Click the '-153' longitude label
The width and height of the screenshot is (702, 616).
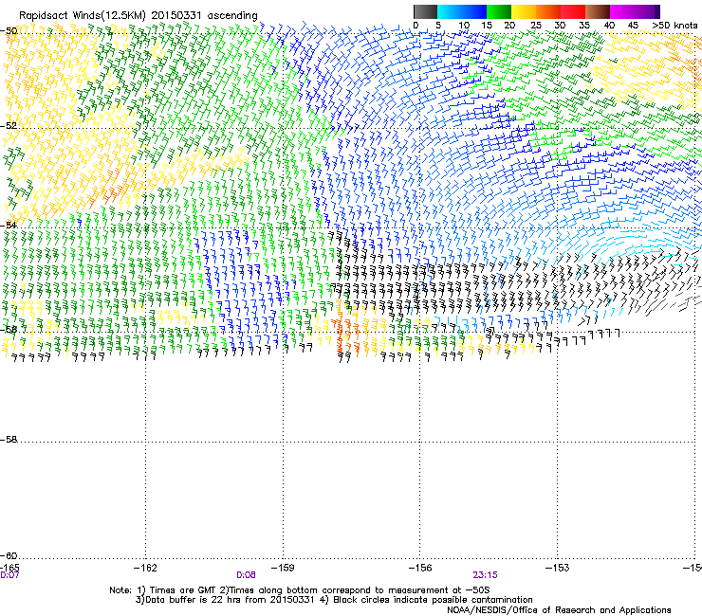point(558,568)
